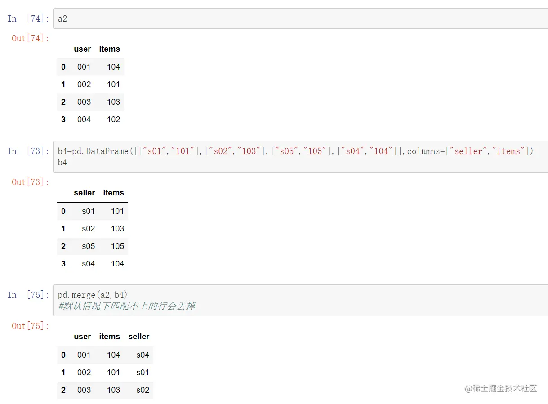
Task: Click "seller" header in Out[73] table
Action: [85, 193]
